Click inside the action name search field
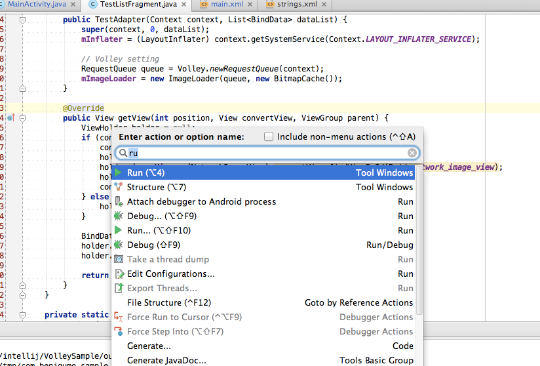The height and width of the screenshot is (366, 540). coord(262,153)
